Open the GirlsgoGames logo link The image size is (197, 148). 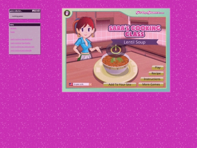pos(150,12)
